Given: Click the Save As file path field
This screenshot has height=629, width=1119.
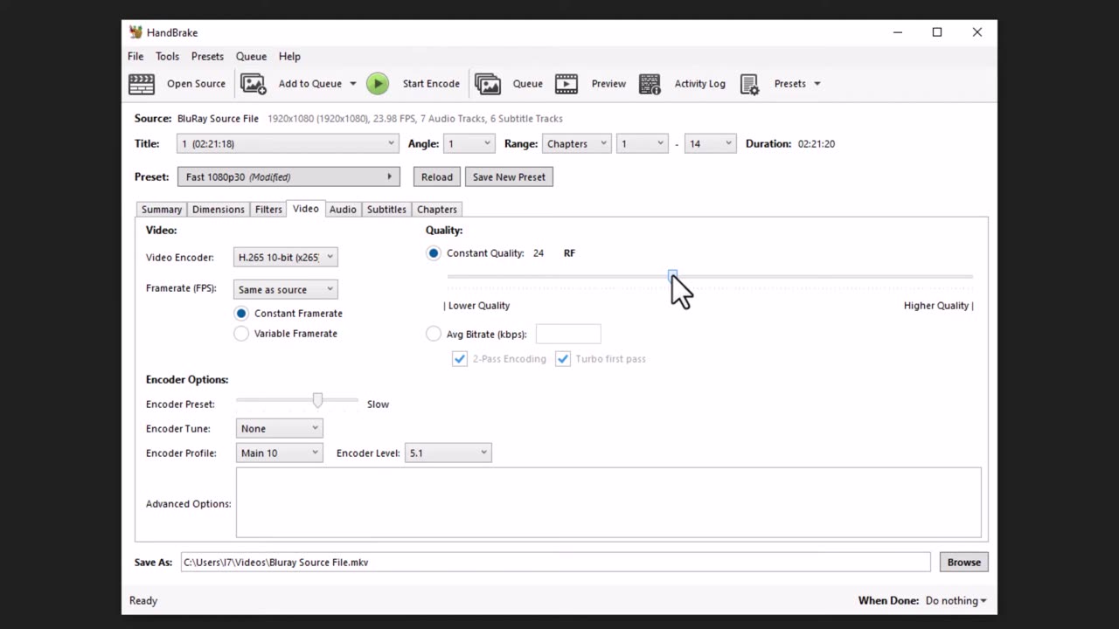Looking at the screenshot, I should pyautogui.click(x=556, y=563).
